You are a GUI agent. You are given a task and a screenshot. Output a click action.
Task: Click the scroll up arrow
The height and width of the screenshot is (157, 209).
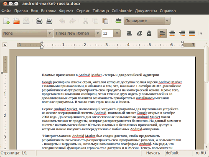(206, 43)
